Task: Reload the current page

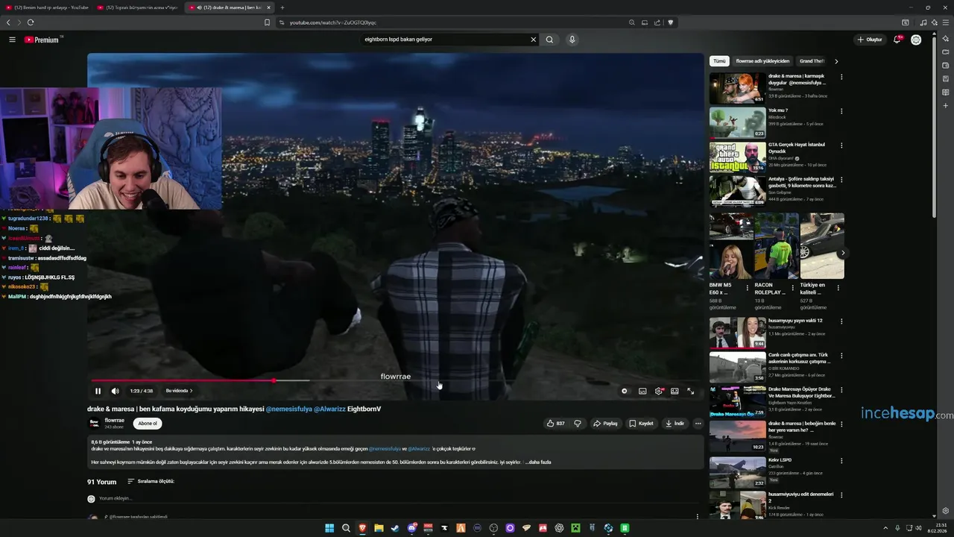Action: [x=31, y=22]
